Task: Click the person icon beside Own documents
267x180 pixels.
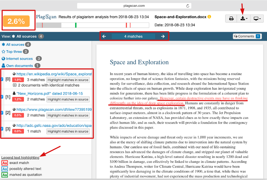Action: pyautogui.click(x=3, y=66)
